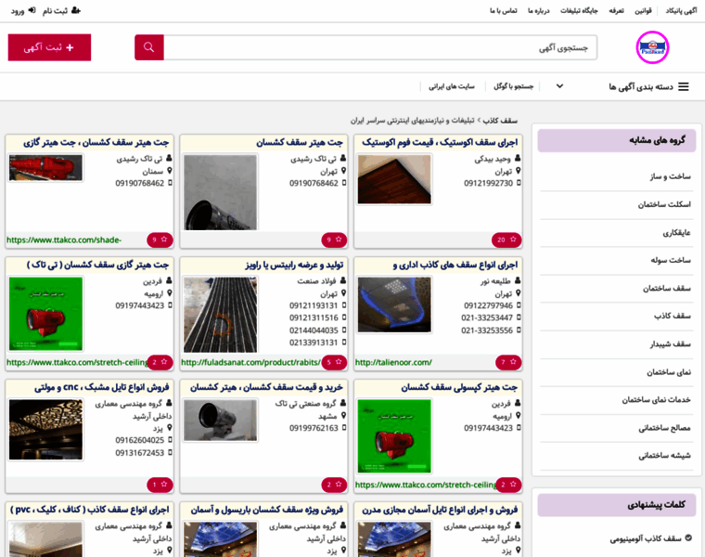Open جایگاه تبلیغات menu item
Image resolution: width=705 pixels, height=557 pixels.
579,11
